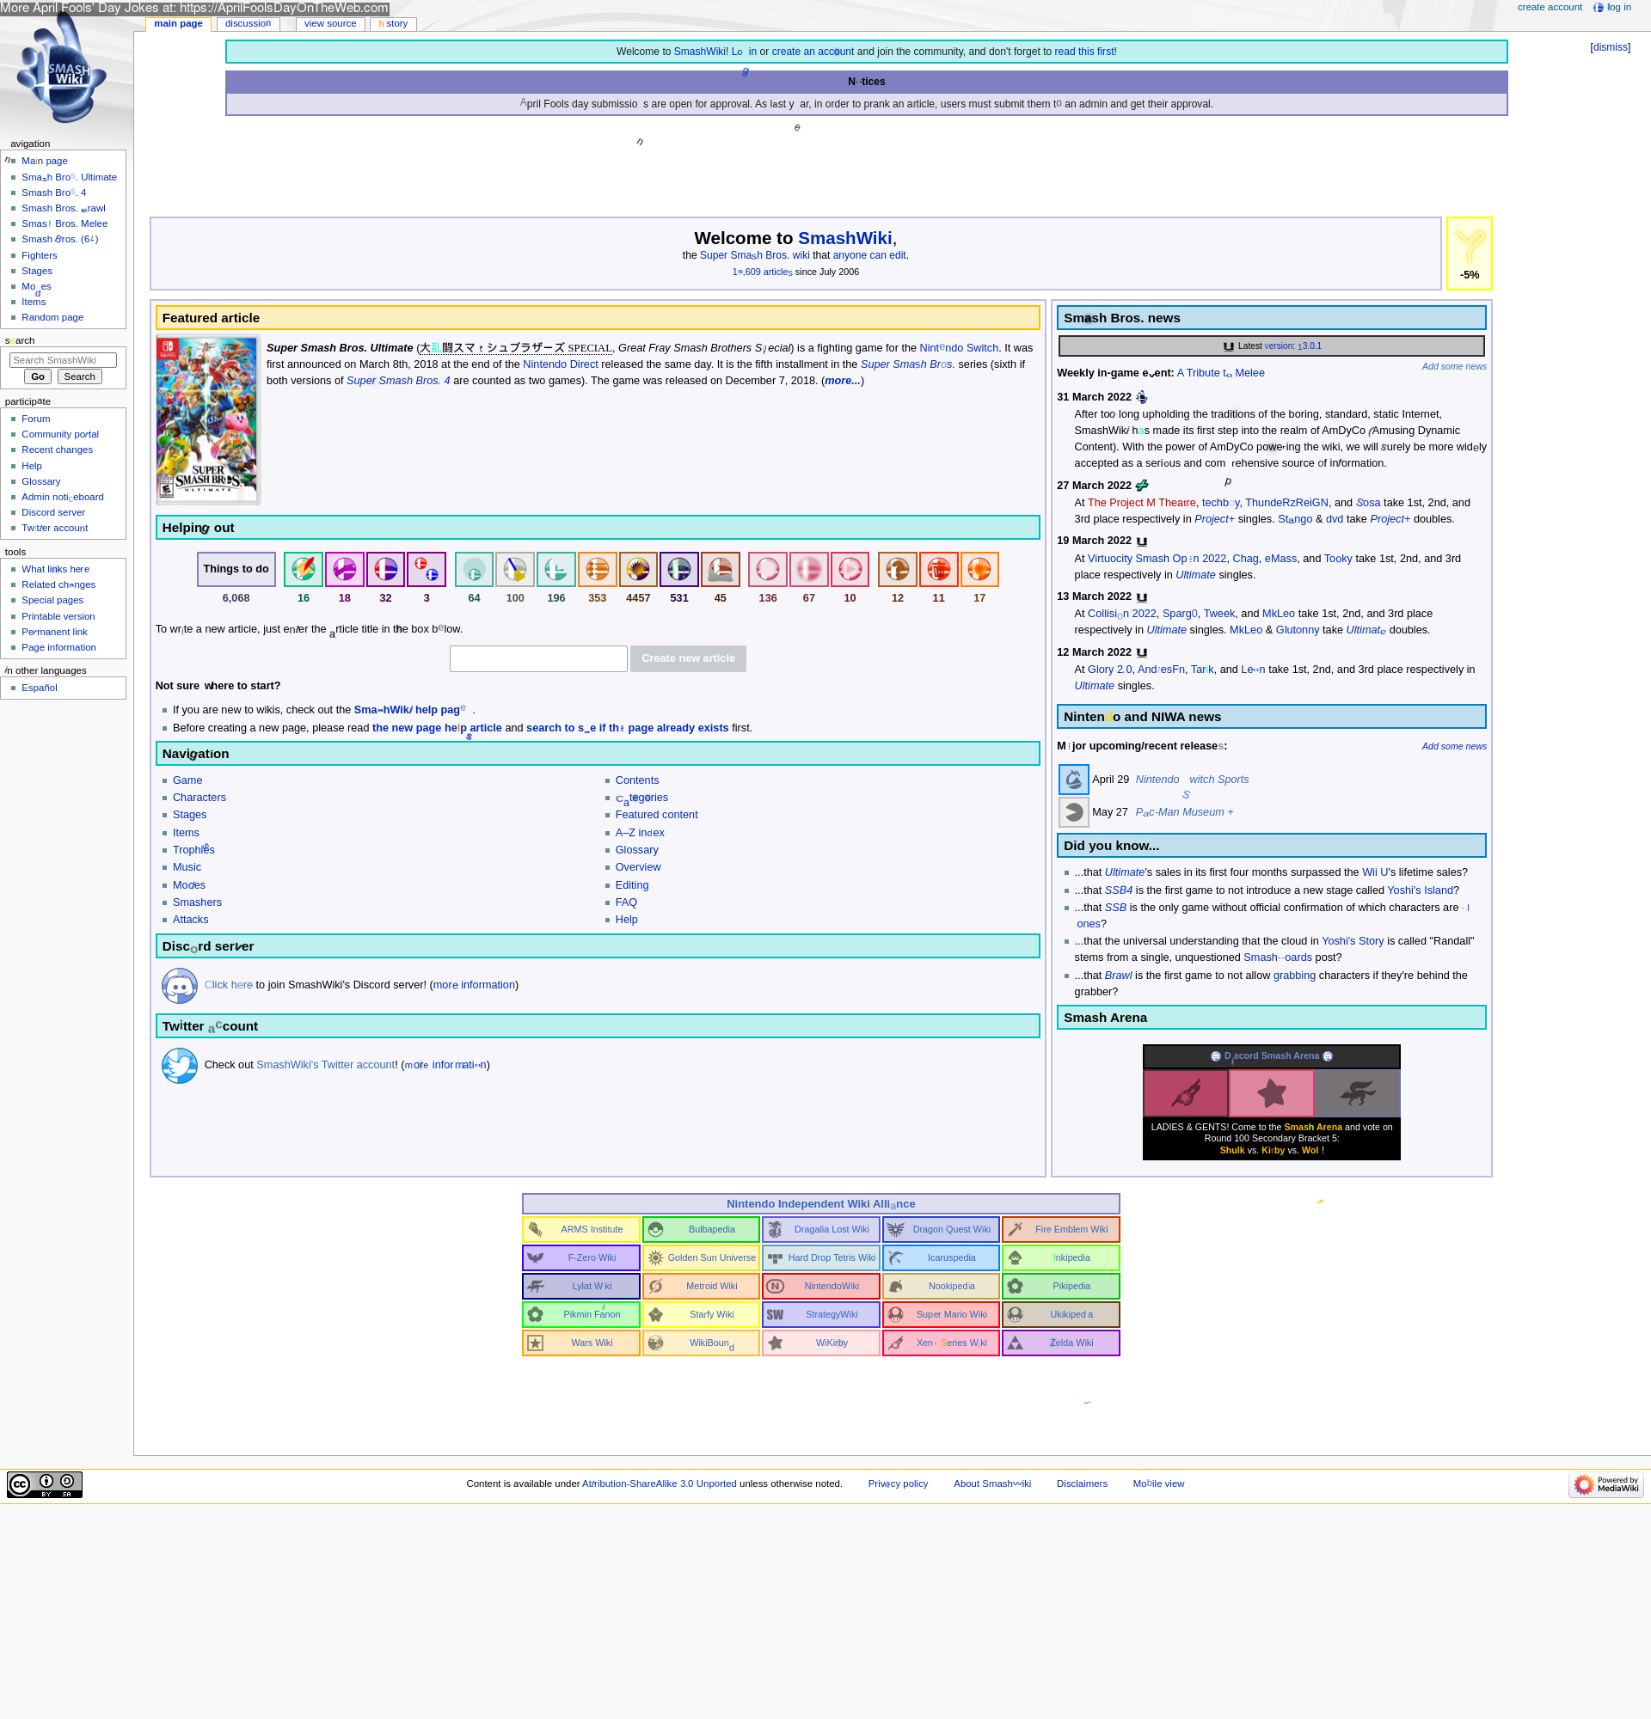Open the icon above count 4457
The image size is (1651, 1719).
point(639,569)
